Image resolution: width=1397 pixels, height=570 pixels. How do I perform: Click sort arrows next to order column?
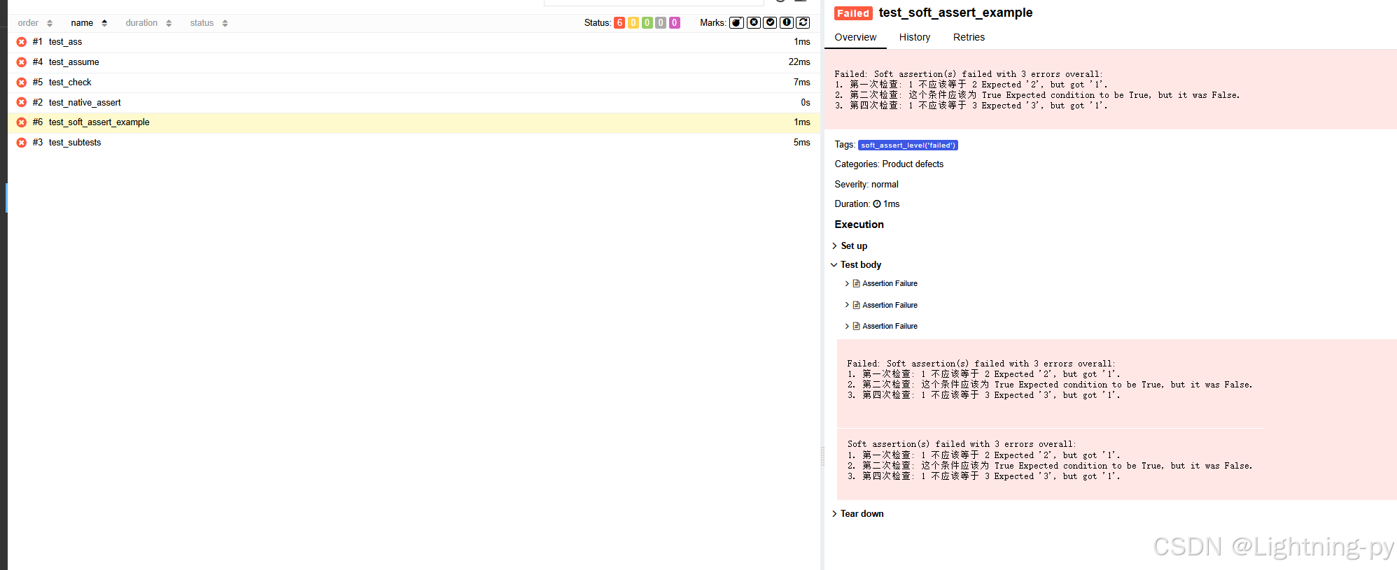50,23
